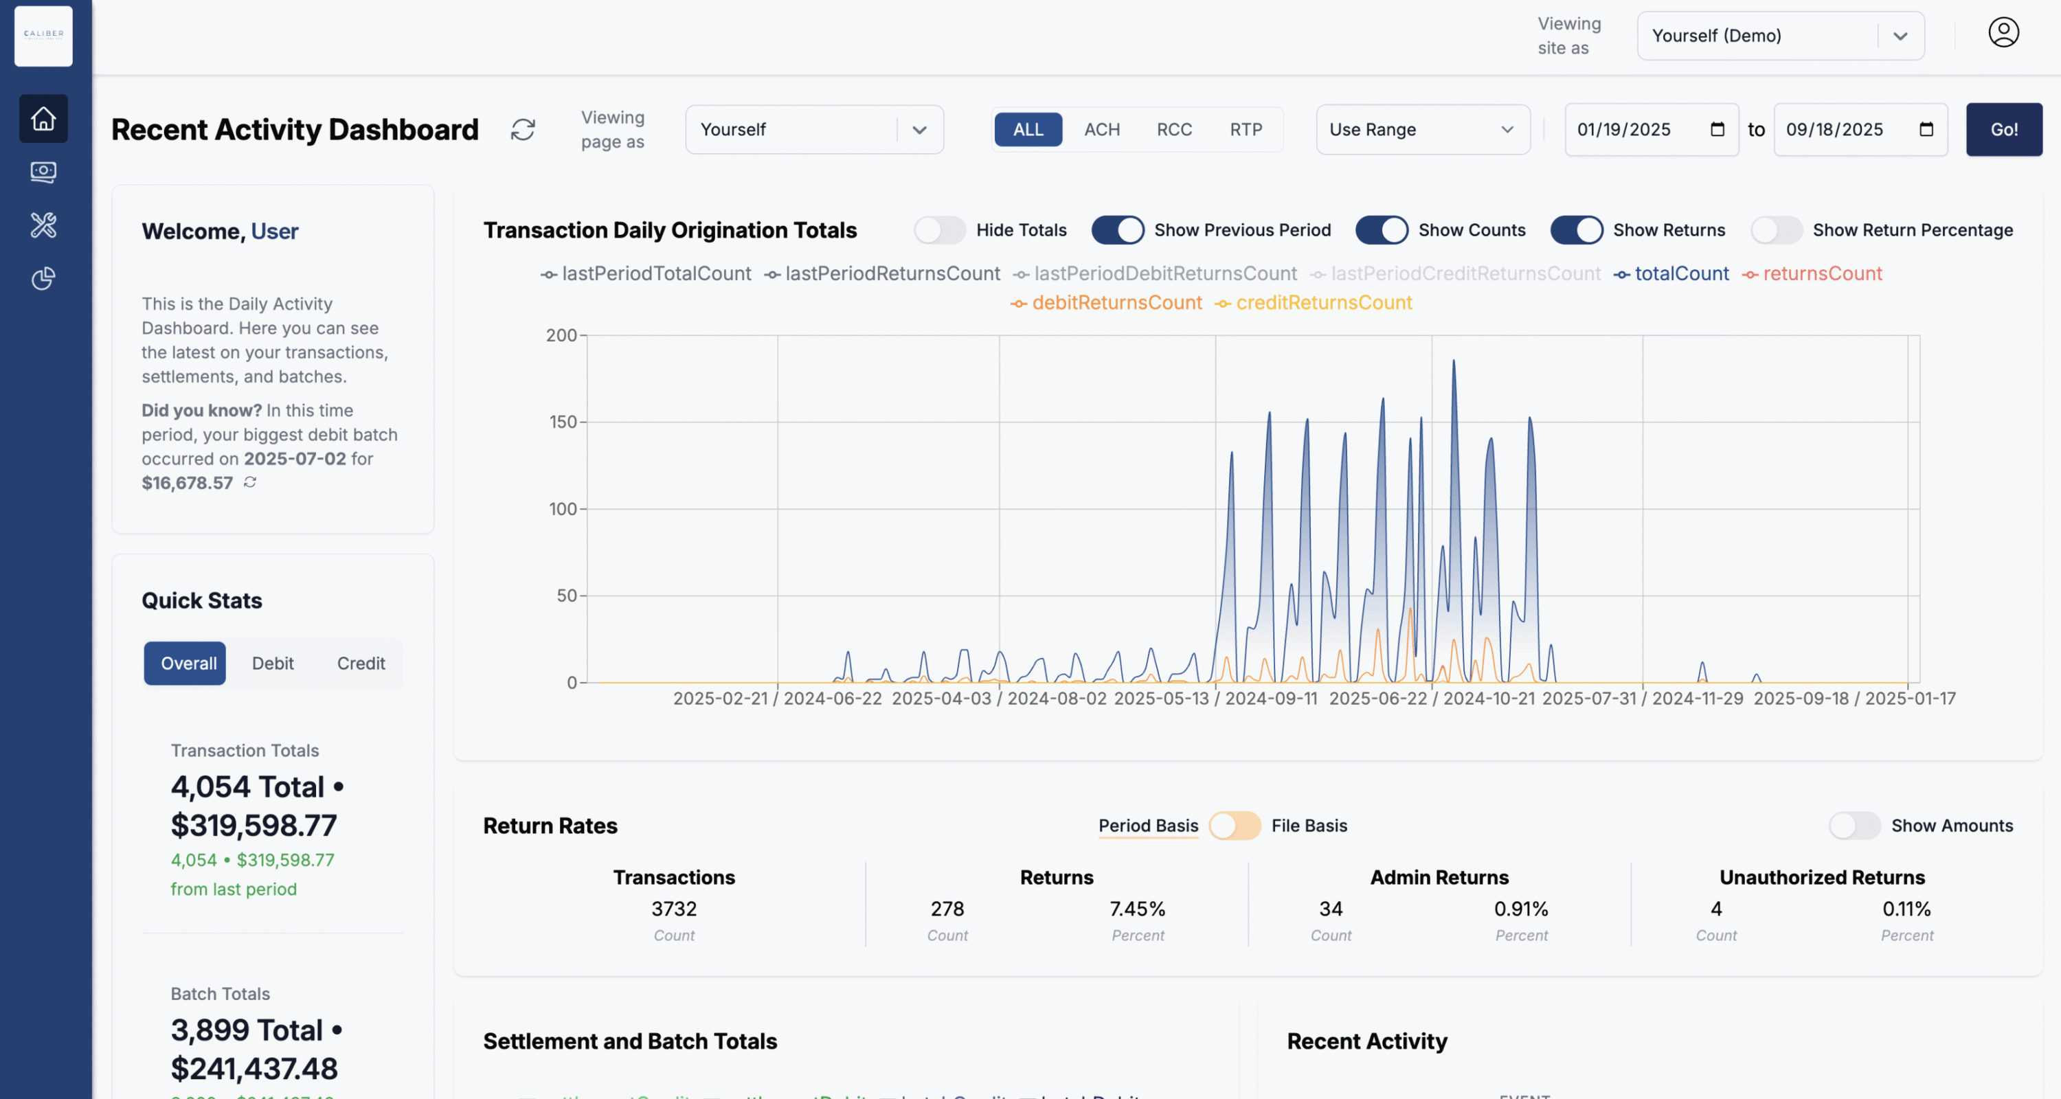Switch Return Rates to File Basis

click(x=1235, y=826)
